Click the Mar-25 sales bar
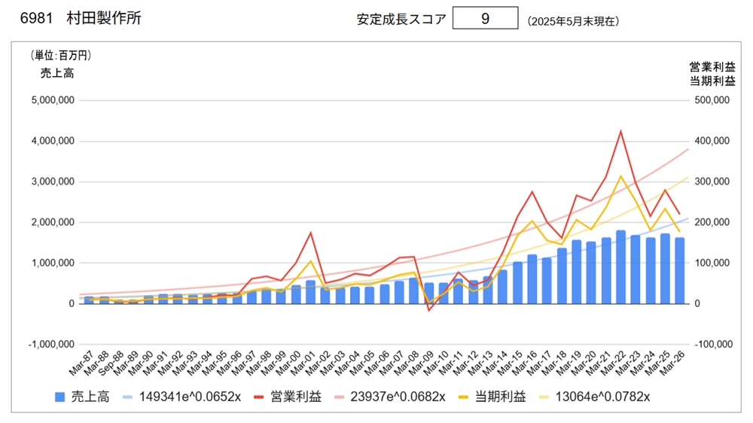 coord(665,269)
